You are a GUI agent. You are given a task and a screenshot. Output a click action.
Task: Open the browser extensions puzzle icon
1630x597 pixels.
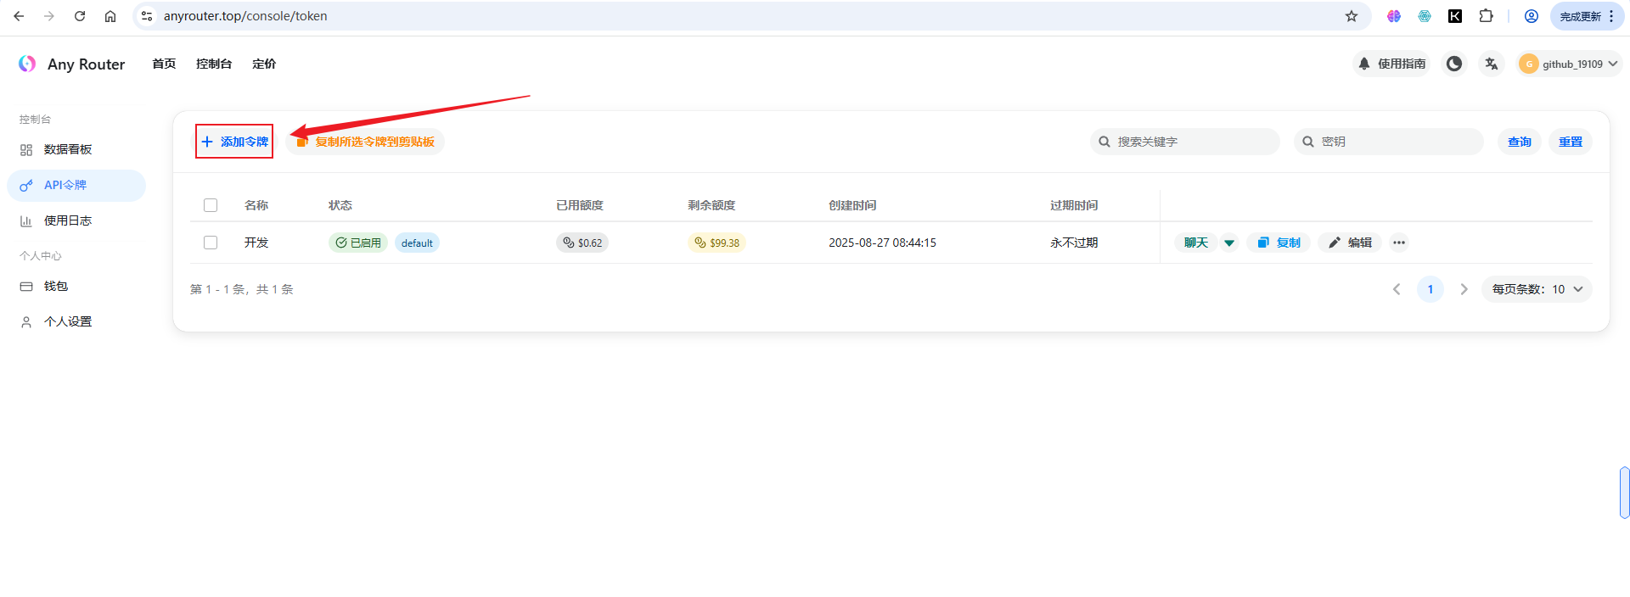(1486, 16)
